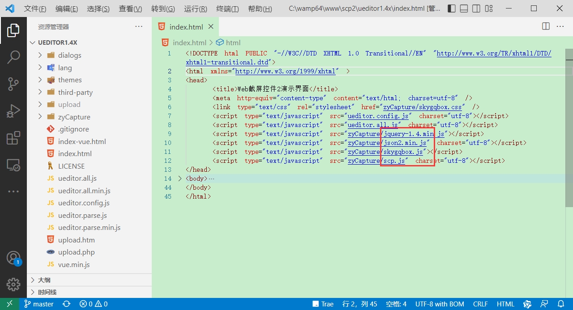Viewport: 573px width, 310px height.
Task: Change line ending via CRLF
Action: [480, 304]
